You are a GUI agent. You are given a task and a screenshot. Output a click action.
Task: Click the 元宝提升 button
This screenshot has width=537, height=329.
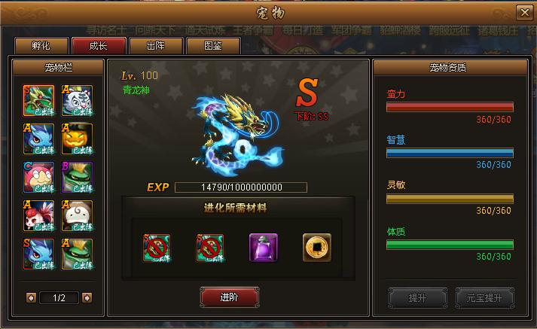coord(484,298)
